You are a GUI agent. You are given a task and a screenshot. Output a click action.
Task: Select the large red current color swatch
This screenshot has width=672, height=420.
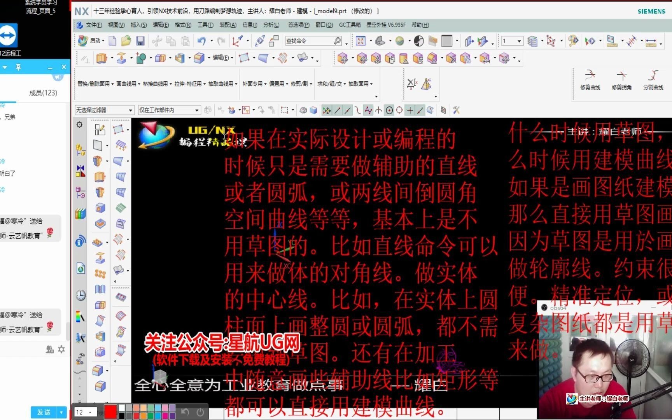point(110,412)
